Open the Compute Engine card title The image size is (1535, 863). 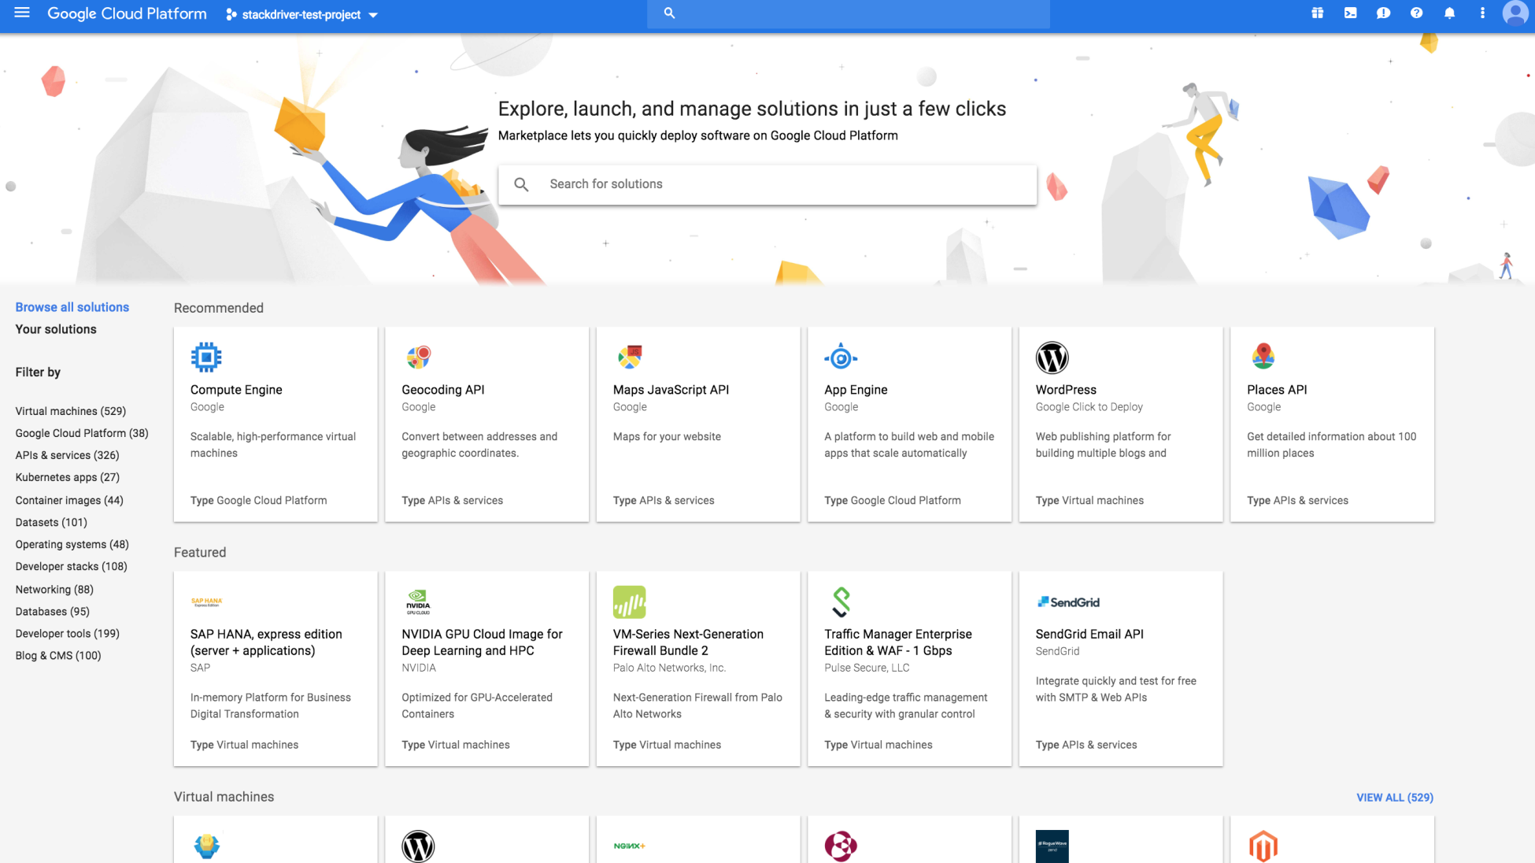click(x=236, y=390)
